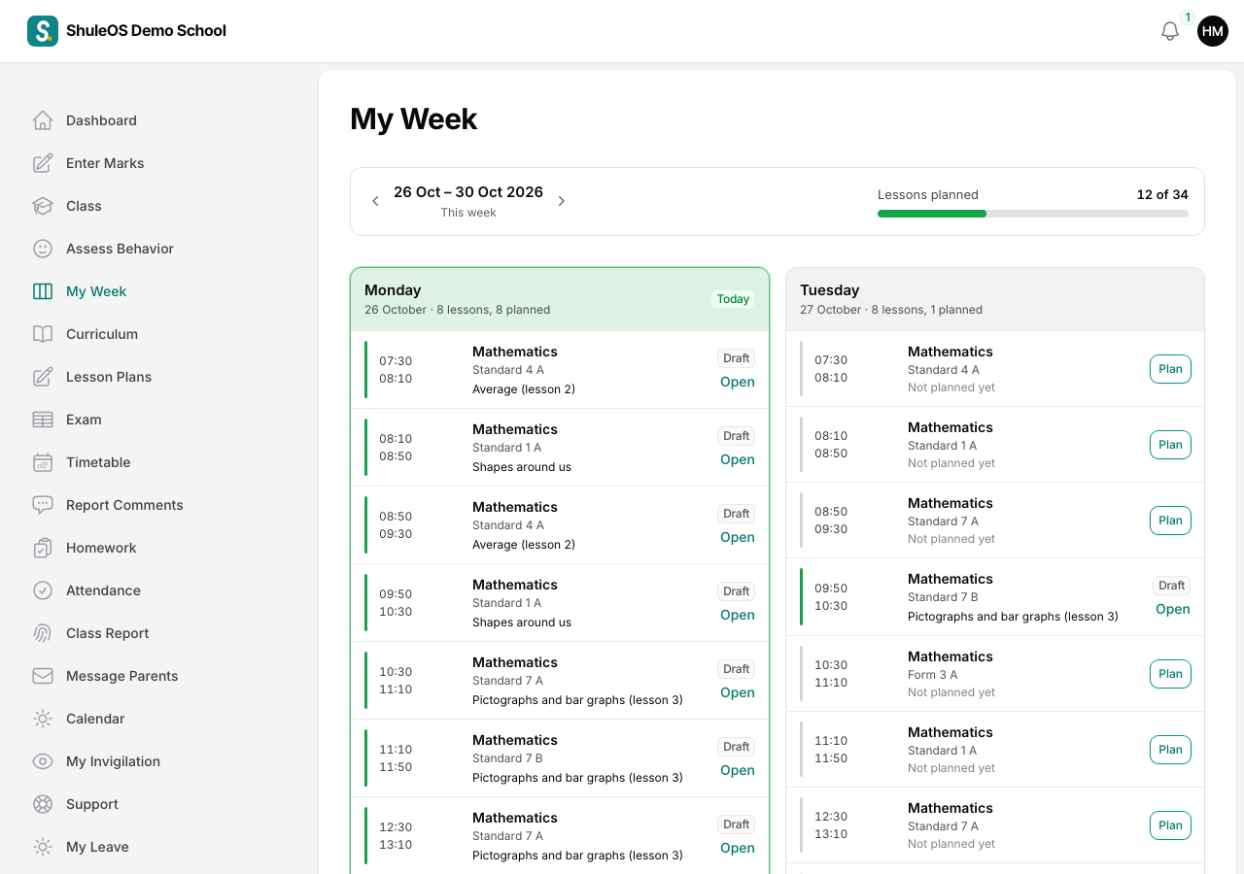Plan Tuesday 11:10 Standard 1 A lesson
1244x874 pixels.
coord(1170,750)
